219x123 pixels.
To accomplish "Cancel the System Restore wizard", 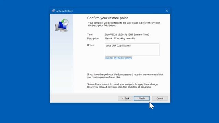I will (x=160, y=98).
